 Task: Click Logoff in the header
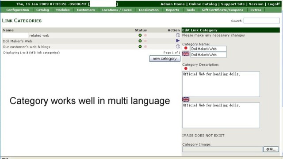[x=274, y=4]
